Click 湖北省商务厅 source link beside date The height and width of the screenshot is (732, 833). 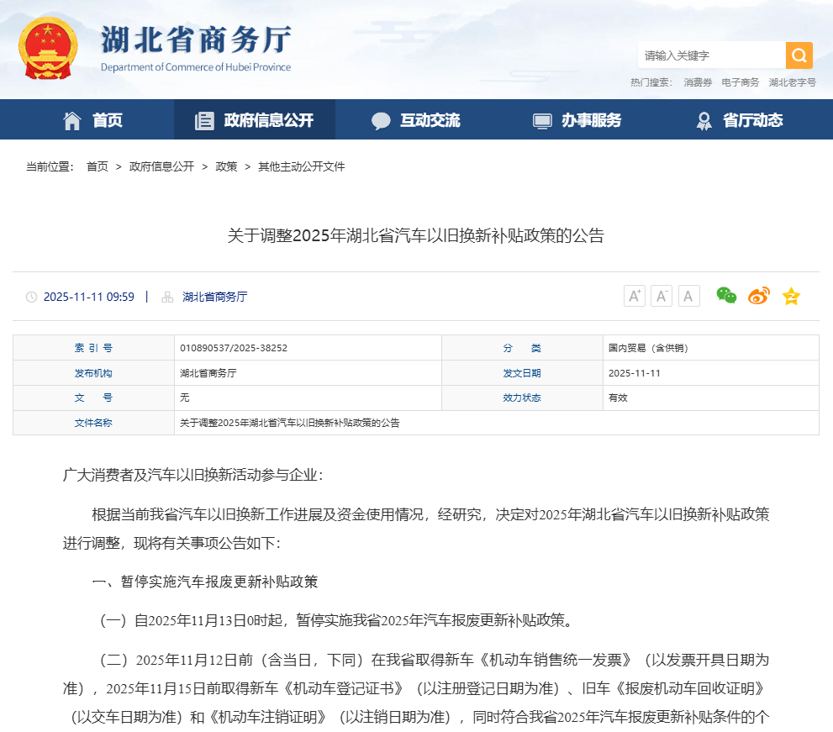214,297
